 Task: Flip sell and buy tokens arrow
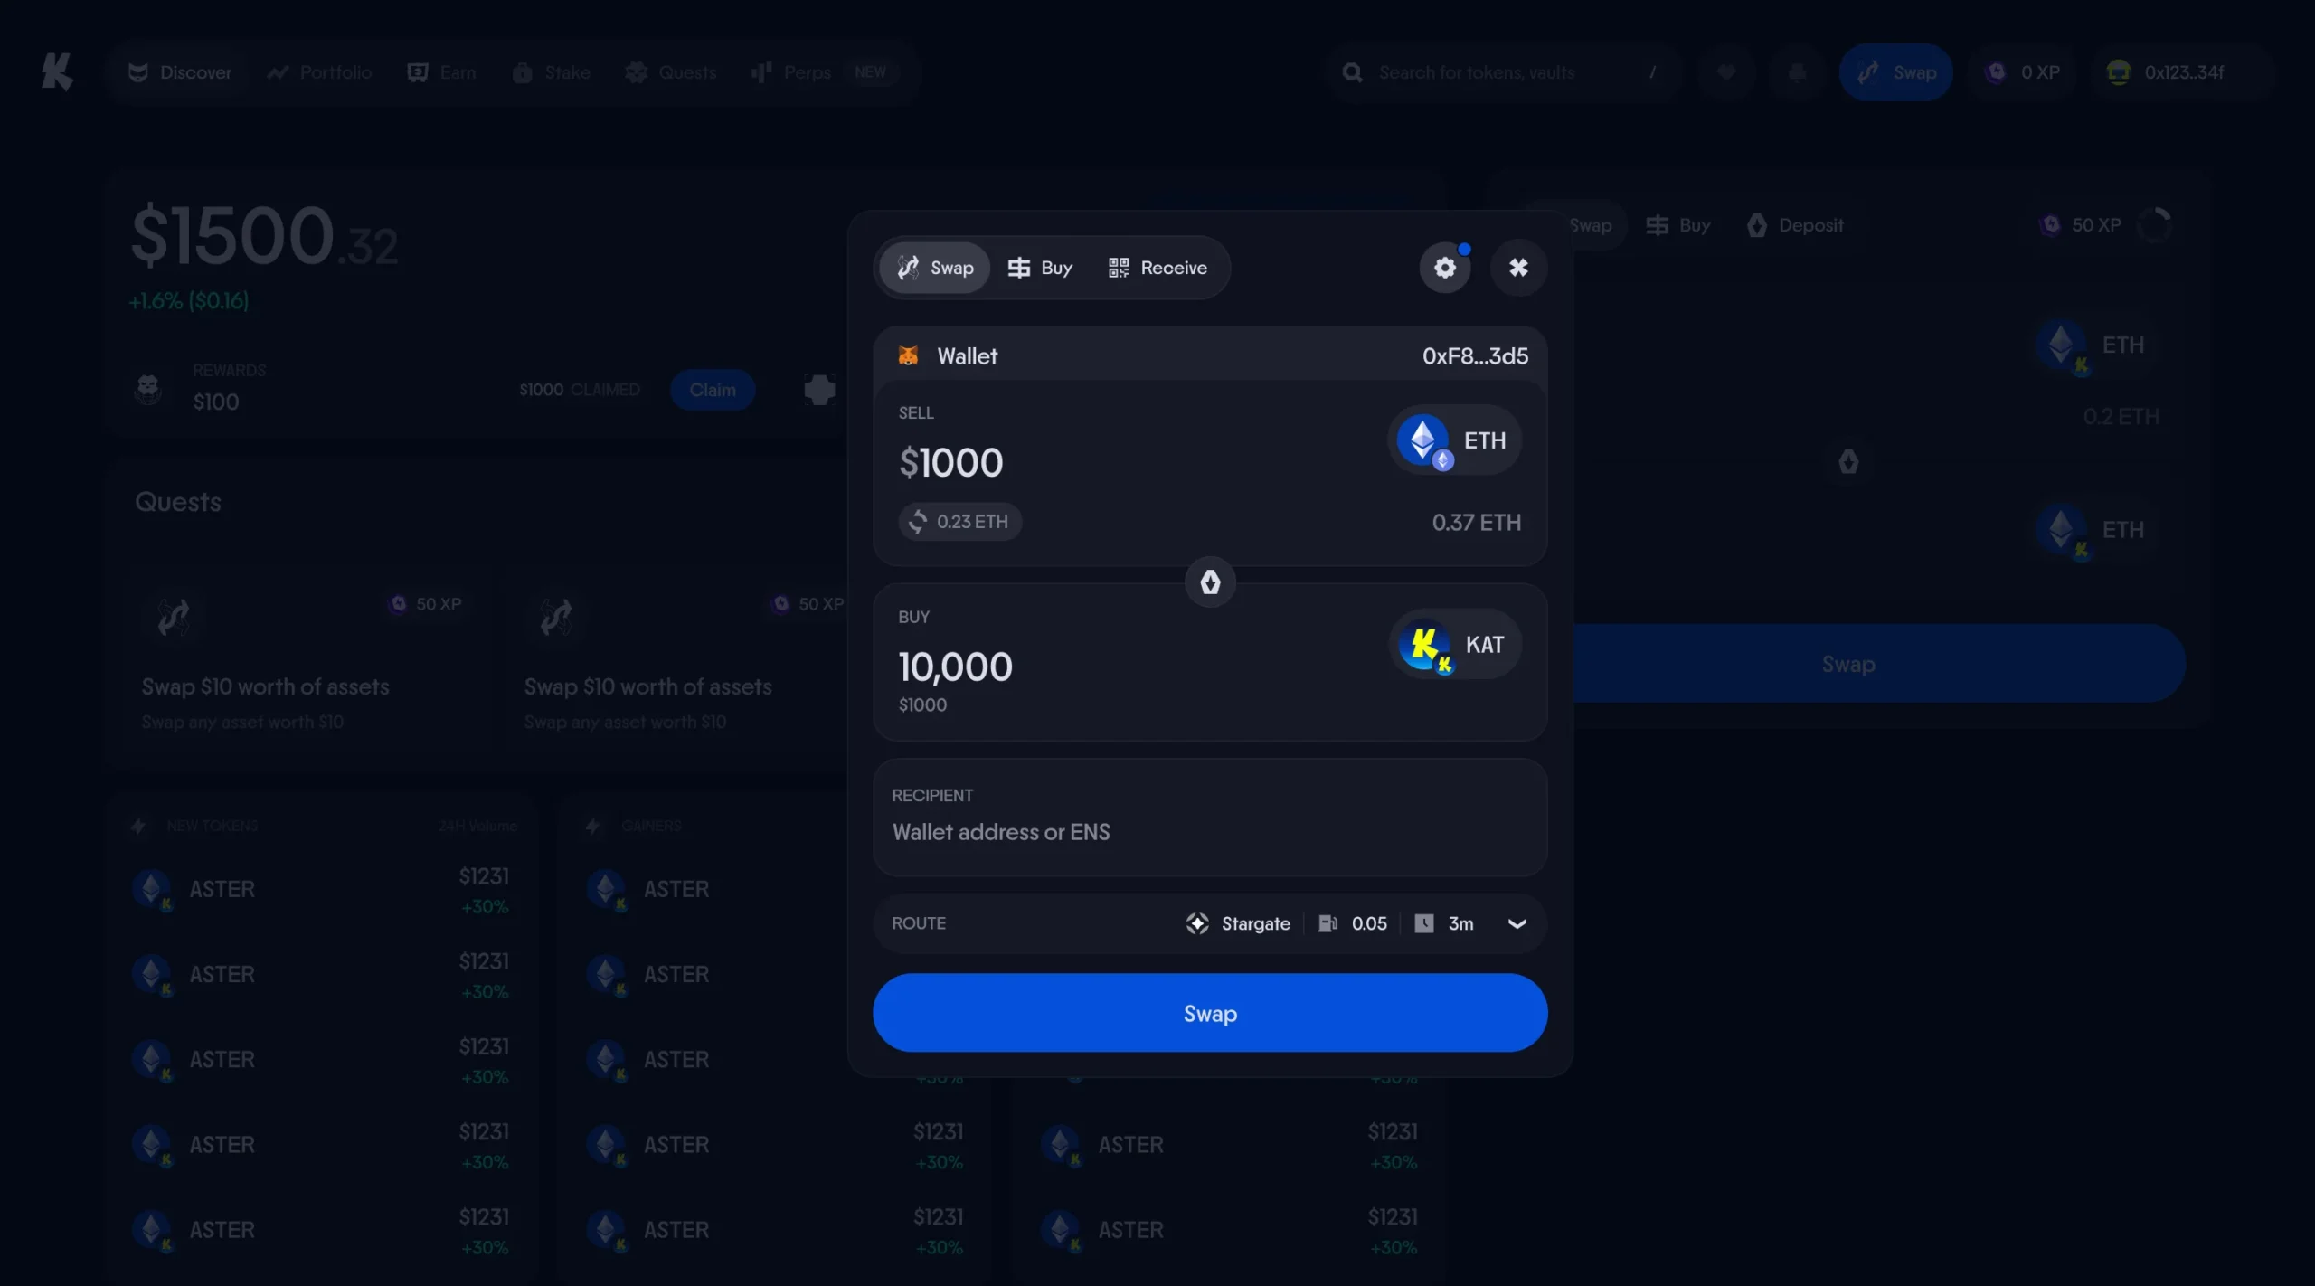[1210, 582]
